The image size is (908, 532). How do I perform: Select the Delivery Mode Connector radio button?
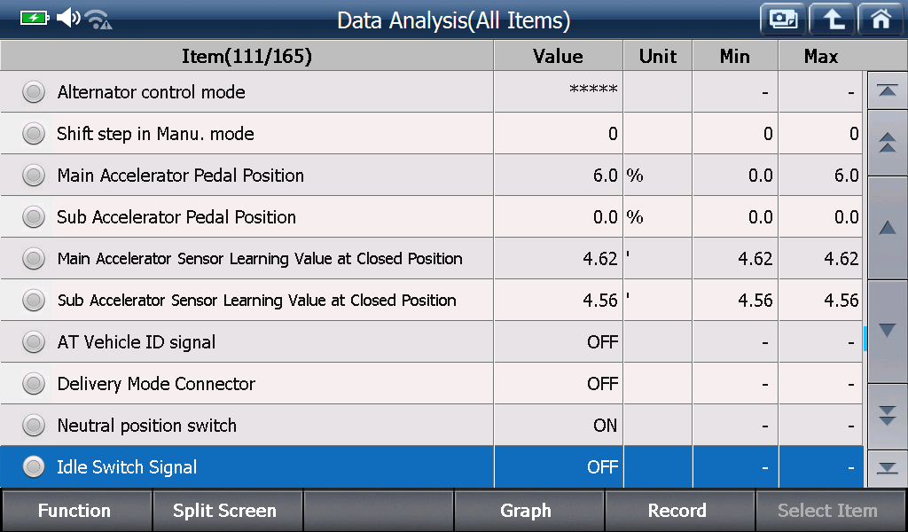(x=34, y=384)
